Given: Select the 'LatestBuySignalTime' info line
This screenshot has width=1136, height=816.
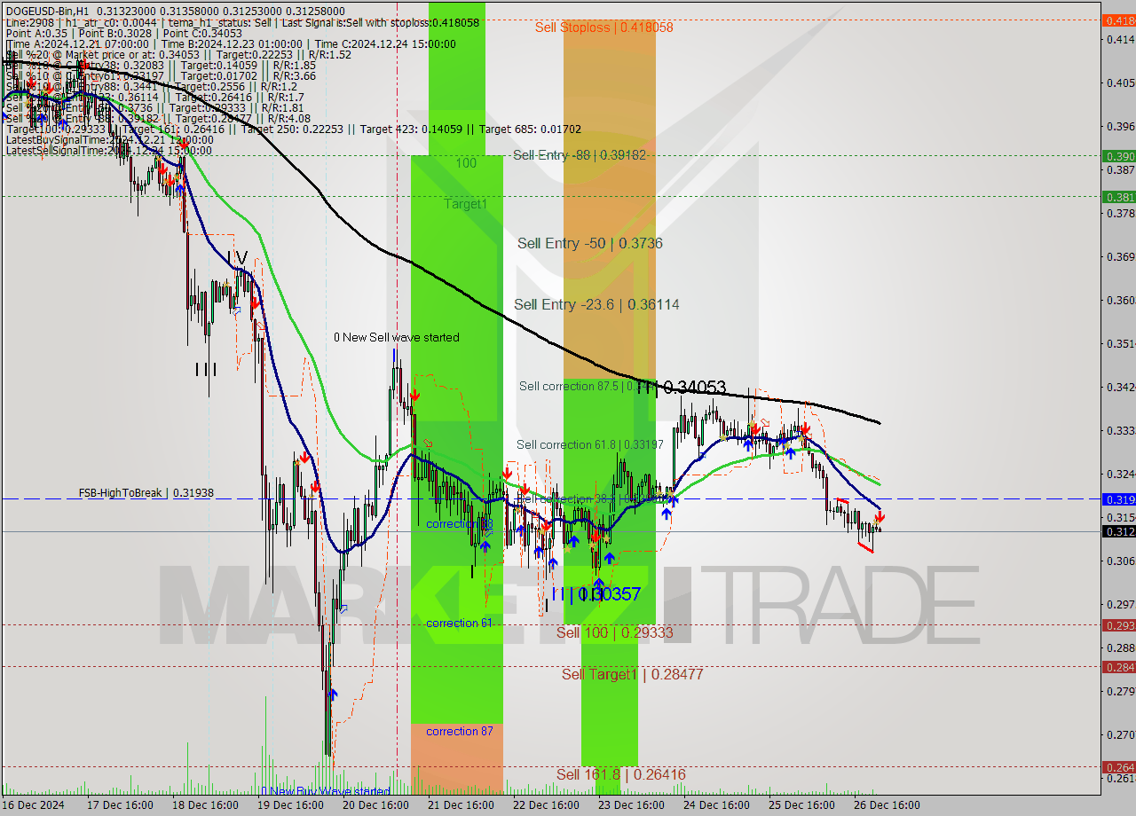Looking at the screenshot, I should point(108,140).
